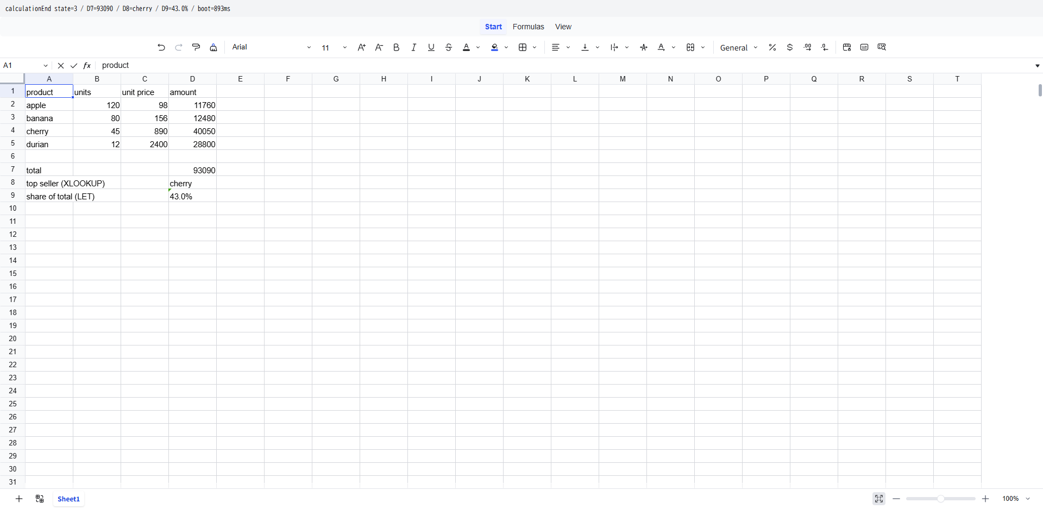This screenshot has width=1043, height=509.
Task: Click the decrease decimal places icon
Action: click(x=825, y=47)
